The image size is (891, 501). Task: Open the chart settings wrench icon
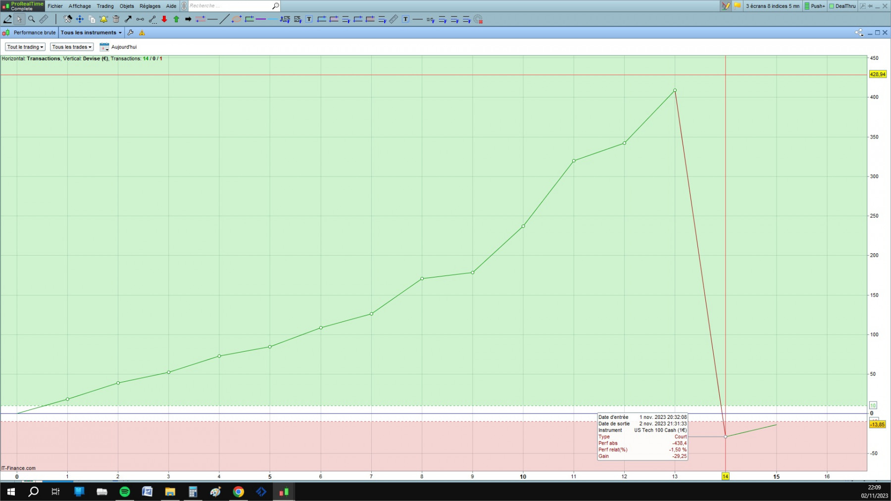tap(131, 33)
